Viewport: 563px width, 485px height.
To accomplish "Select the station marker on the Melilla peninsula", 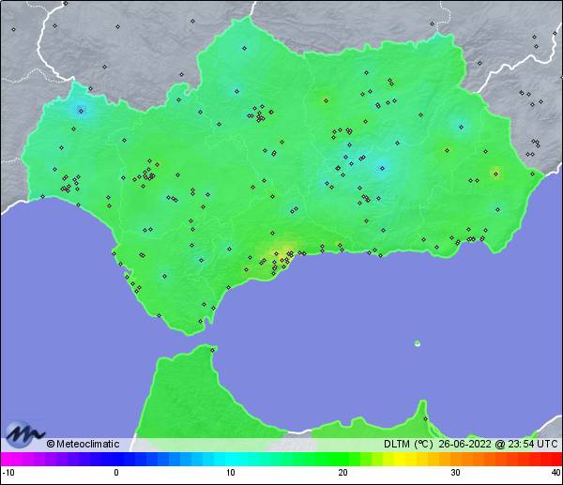I will point(425,418).
